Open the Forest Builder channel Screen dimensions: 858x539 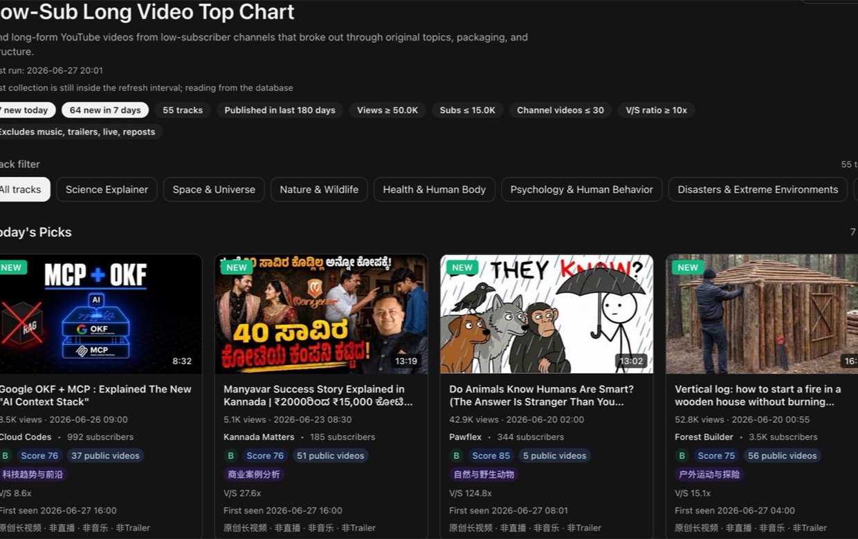pyautogui.click(x=704, y=437)
